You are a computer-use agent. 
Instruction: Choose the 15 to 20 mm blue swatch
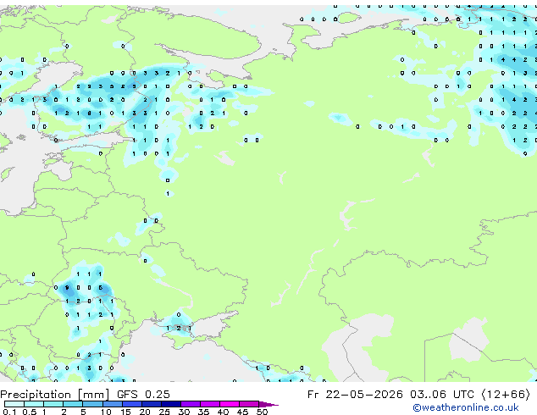point(132,404)
